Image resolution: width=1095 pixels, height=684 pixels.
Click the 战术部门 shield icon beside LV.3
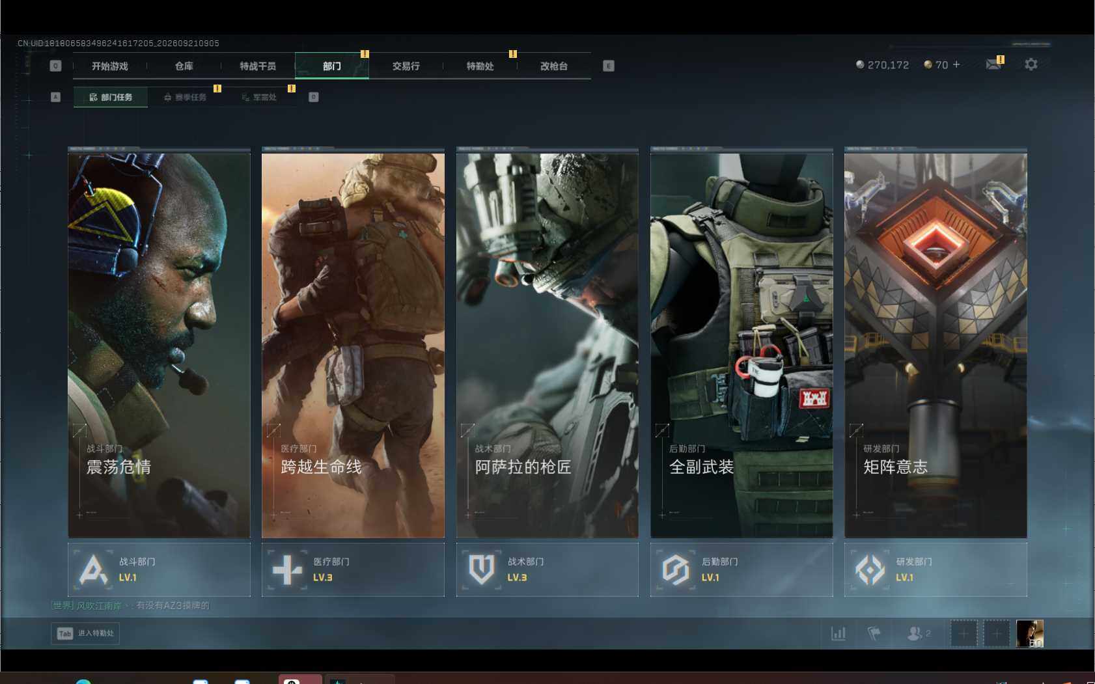(x=482, y=570)
